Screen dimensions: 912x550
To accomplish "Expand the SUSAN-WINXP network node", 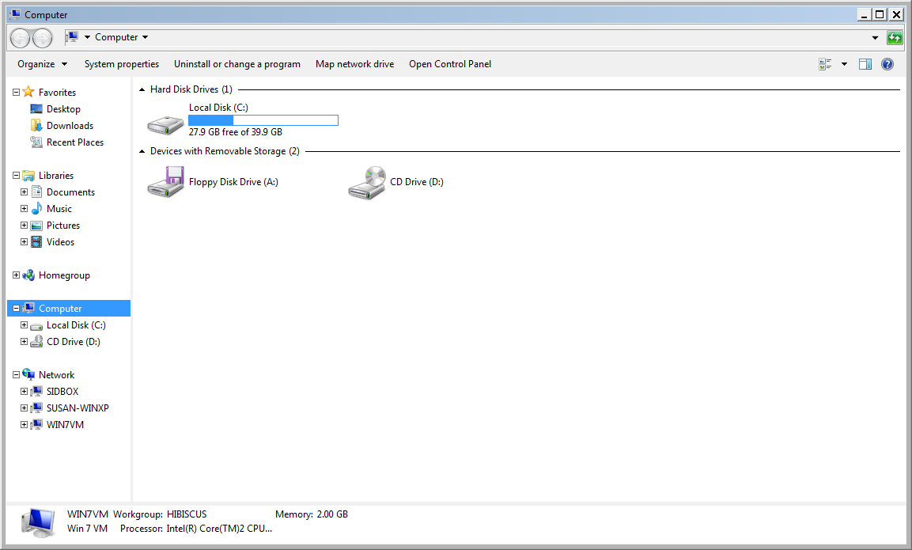I will tap(24, 408).
